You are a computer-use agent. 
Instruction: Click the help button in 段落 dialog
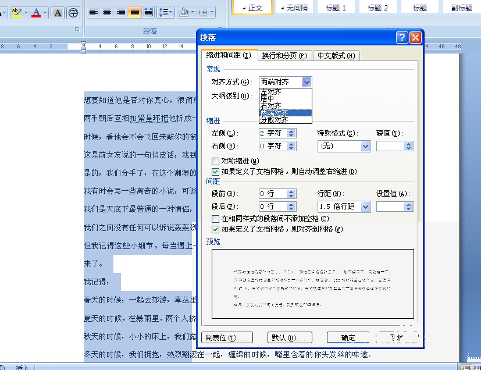pos(402,37)
